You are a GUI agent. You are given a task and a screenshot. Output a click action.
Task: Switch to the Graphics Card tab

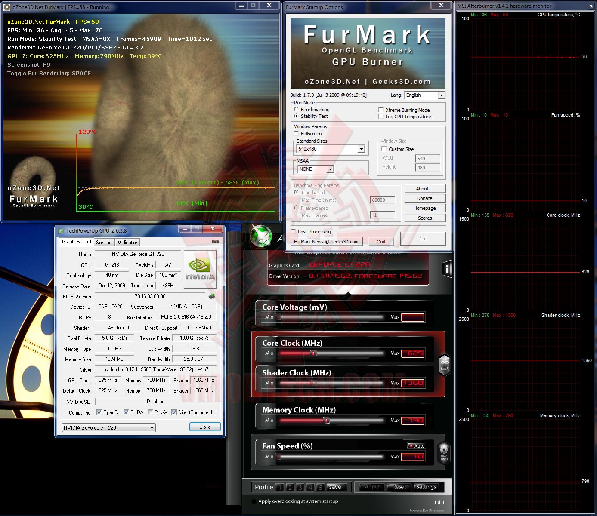pos(77,242)
